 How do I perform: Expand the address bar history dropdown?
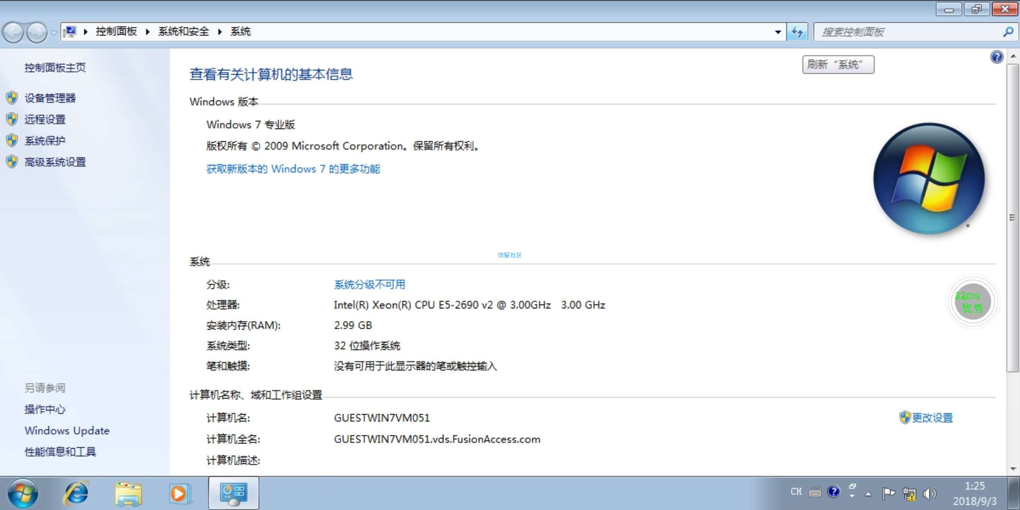778,32
